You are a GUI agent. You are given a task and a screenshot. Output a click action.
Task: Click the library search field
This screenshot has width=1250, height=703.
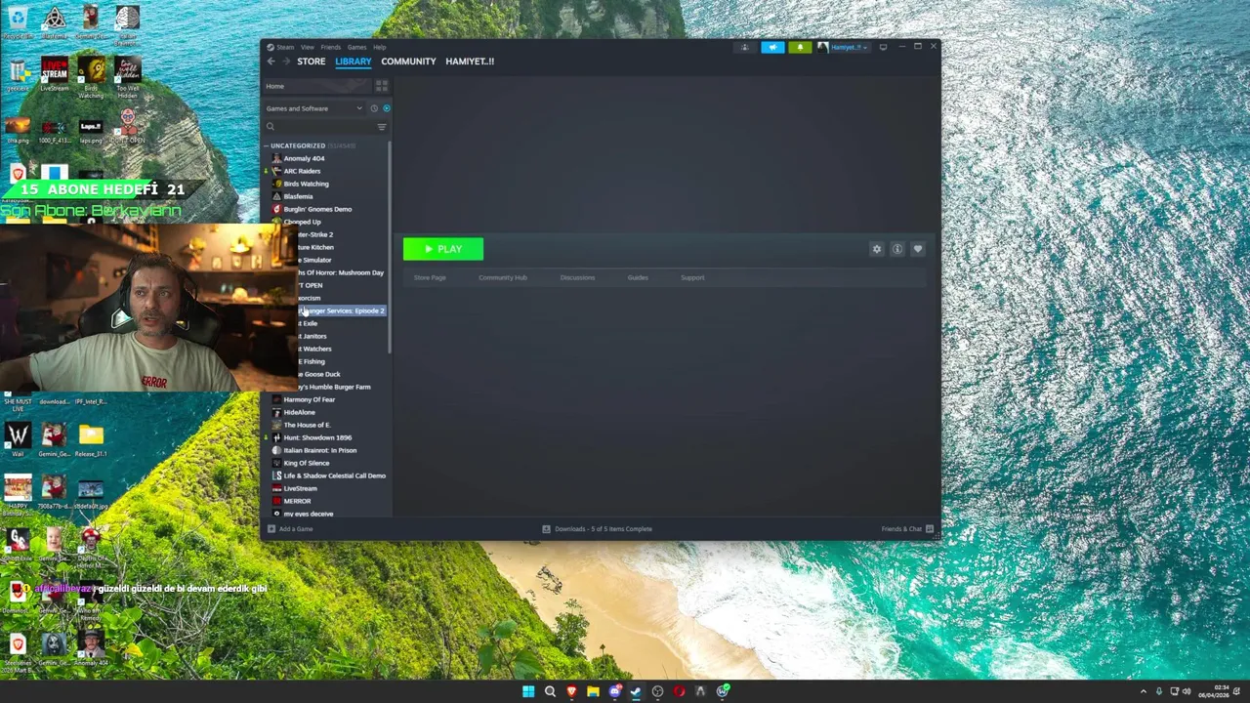tap(319, 127)
